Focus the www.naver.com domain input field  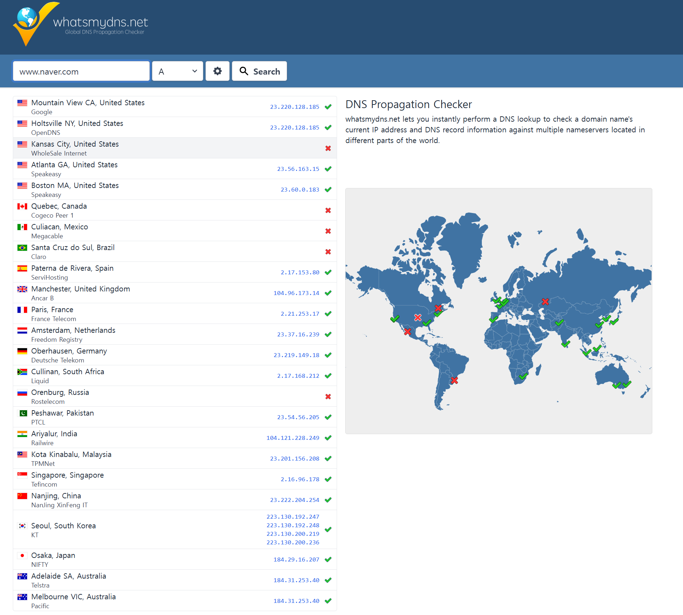81,71
